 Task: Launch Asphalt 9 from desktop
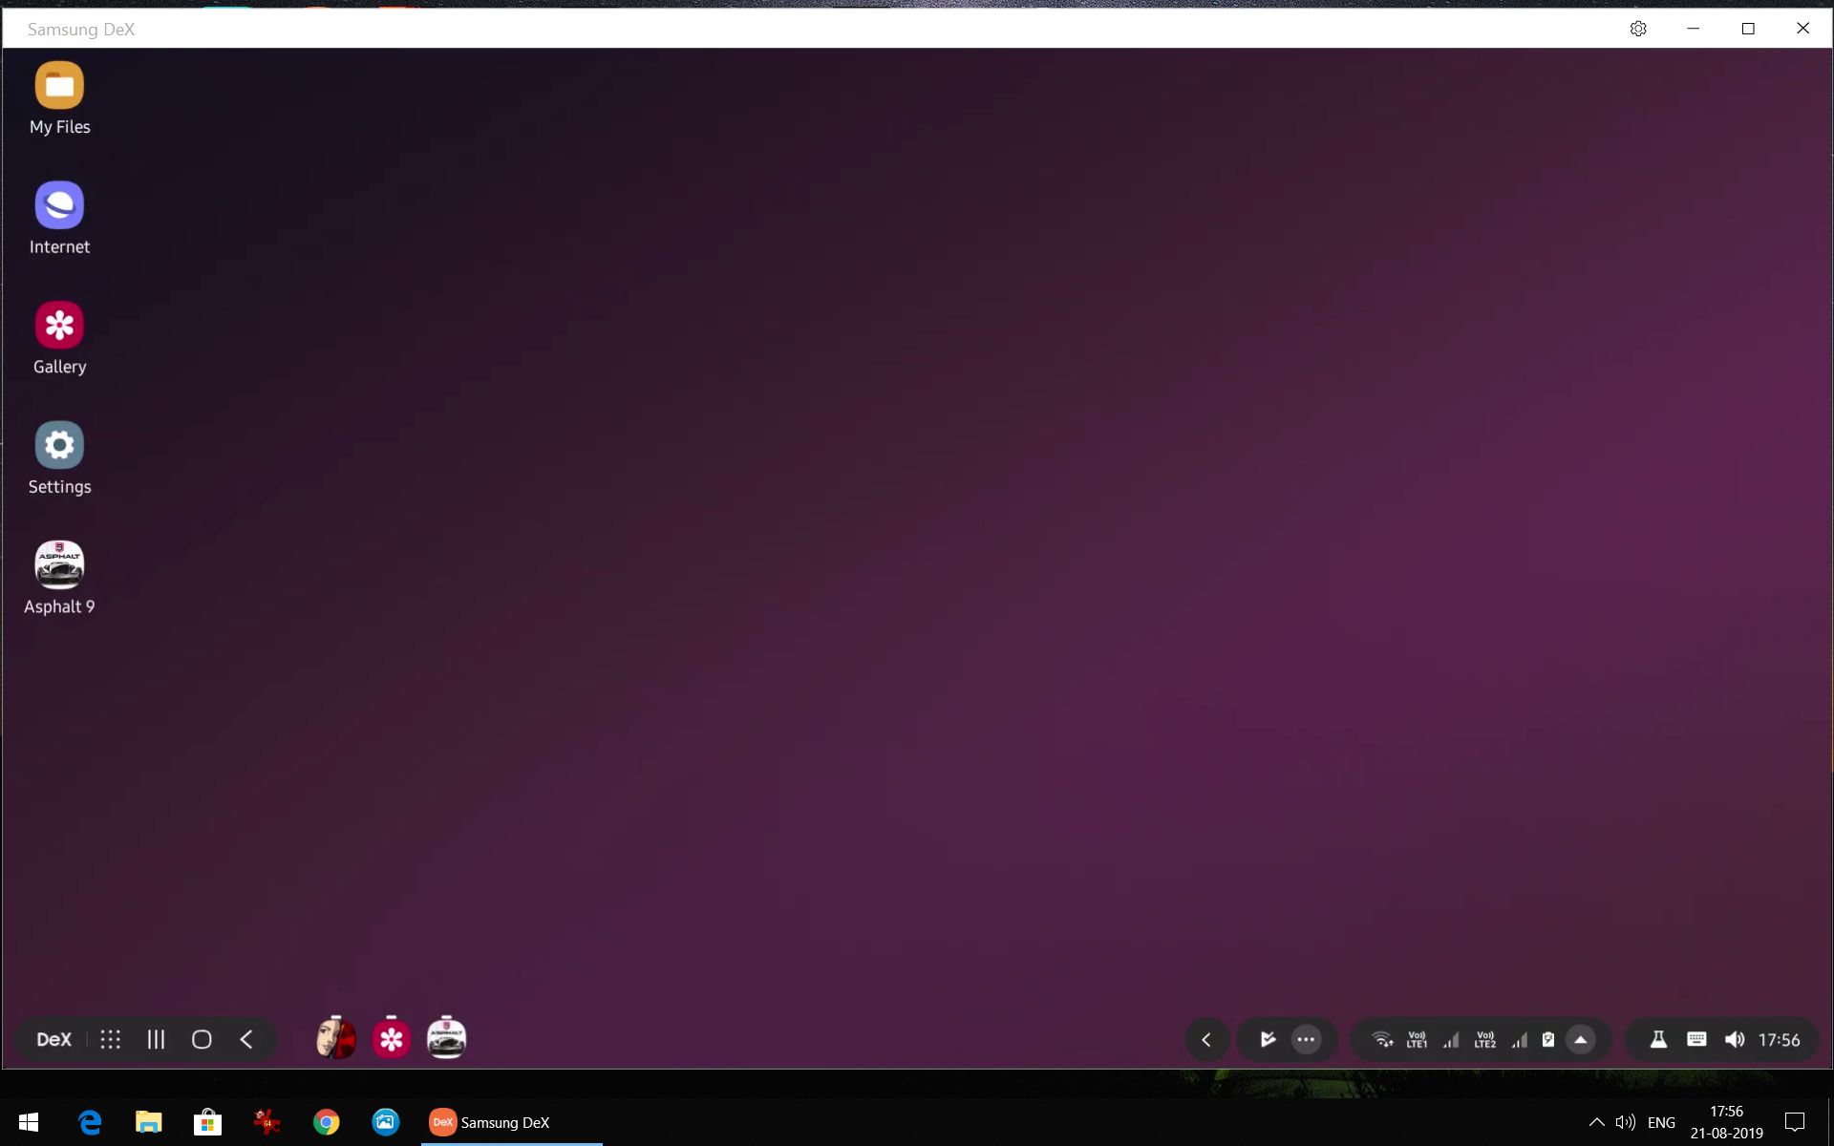coord(59,565)
